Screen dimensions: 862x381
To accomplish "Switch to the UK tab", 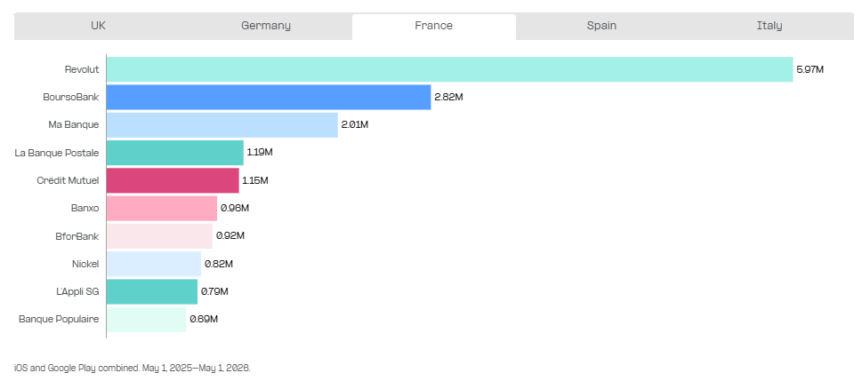I will 98,26.
